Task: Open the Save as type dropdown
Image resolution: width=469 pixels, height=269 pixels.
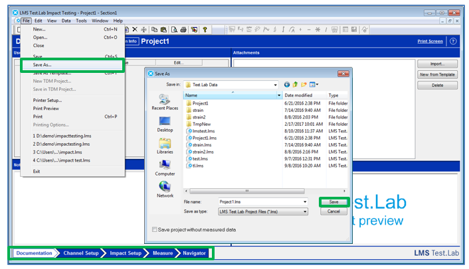Action: [x=305, y=211]
